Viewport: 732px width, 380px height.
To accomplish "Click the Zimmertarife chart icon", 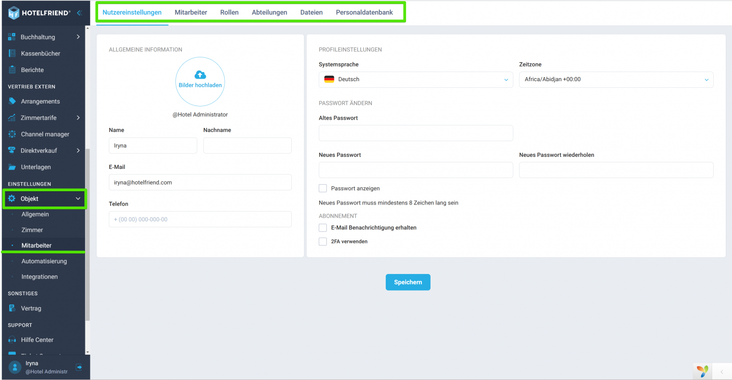I will [x=12, y=118].
